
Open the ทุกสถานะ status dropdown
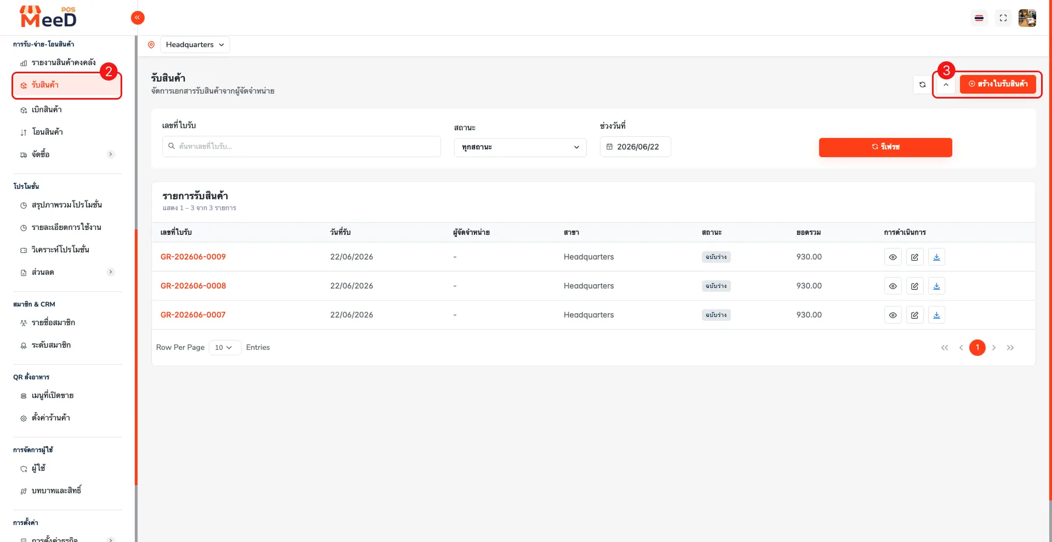521,147
